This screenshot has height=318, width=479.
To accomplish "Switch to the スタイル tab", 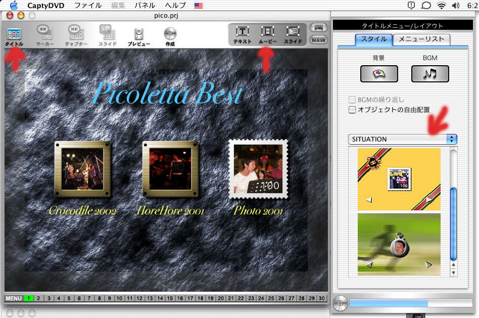I will click(373, 39).
